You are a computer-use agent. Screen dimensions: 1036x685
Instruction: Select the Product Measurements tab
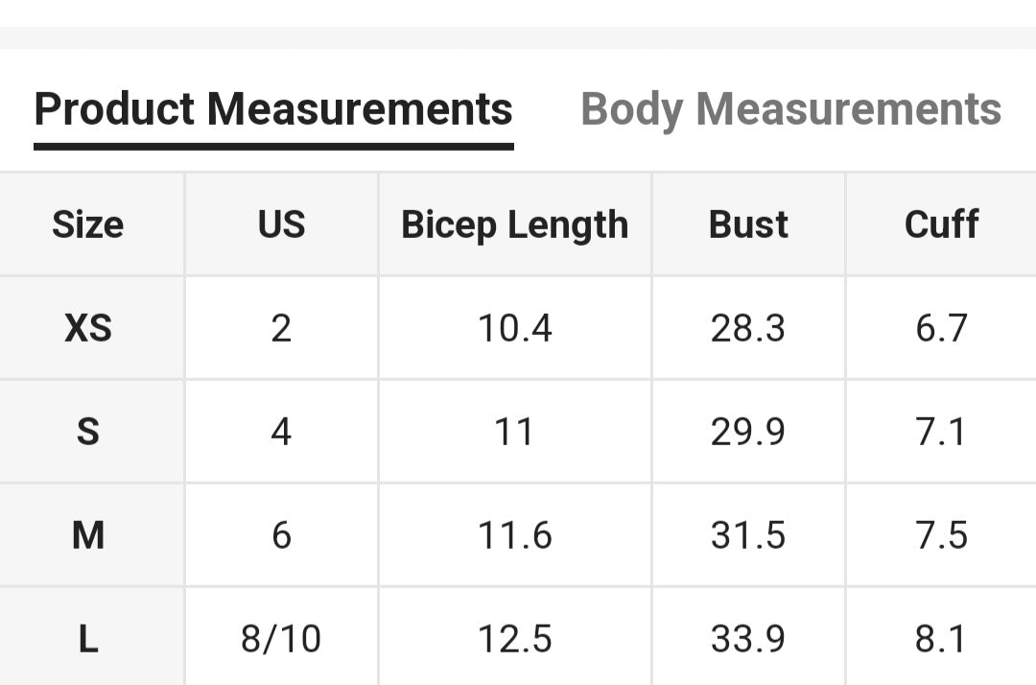click(273, 108)
